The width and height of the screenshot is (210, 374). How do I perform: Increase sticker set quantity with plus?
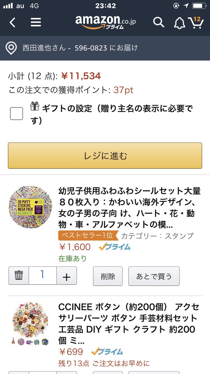click(x=67, y=276)
